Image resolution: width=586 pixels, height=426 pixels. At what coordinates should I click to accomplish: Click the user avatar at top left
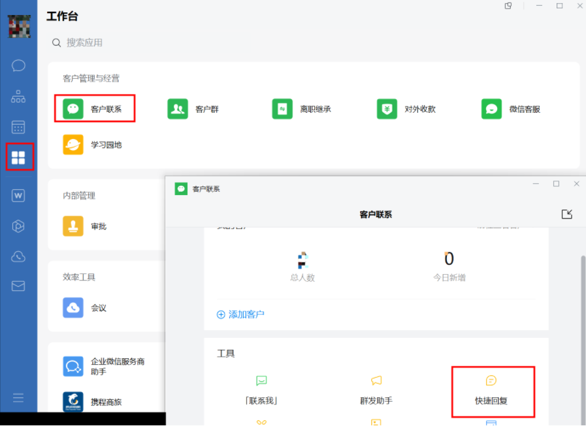18,26
